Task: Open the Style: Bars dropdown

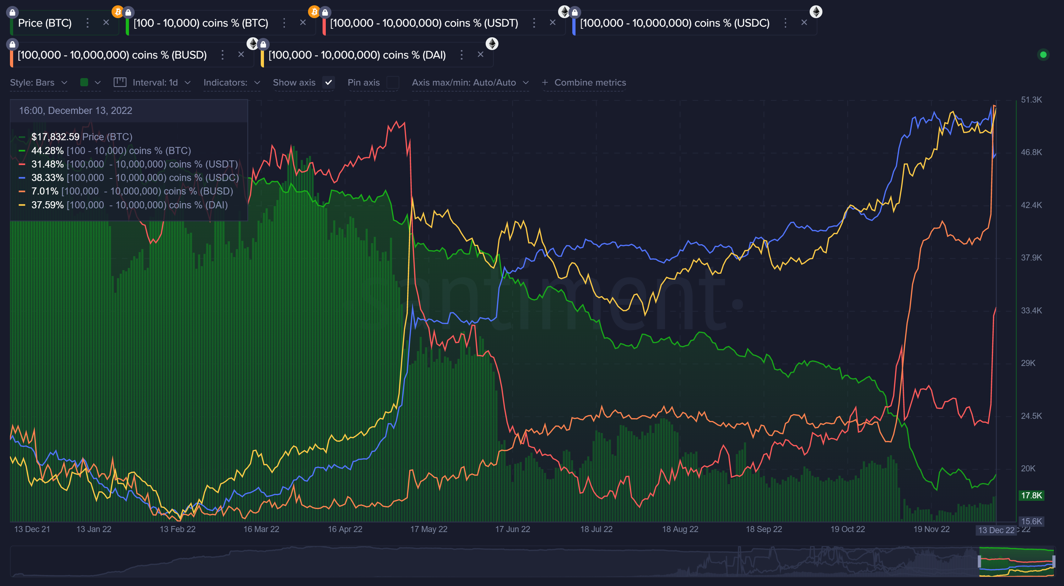Action: click(39, 82)
